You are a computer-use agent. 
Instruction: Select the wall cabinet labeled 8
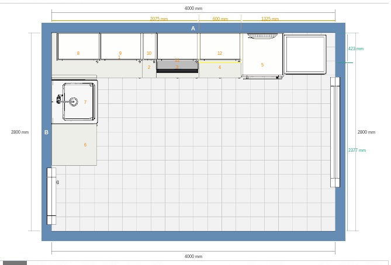[x=78, y=47]
